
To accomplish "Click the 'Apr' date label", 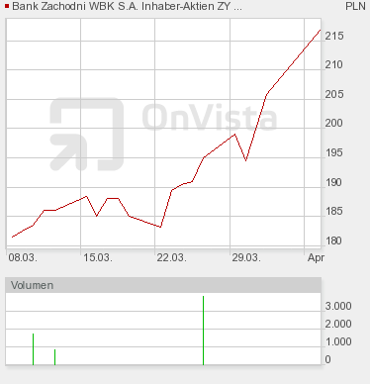I will [x=316, y=257].
